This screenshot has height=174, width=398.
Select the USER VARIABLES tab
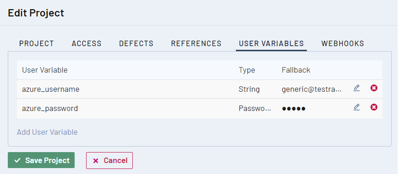[x=271, y=43]
